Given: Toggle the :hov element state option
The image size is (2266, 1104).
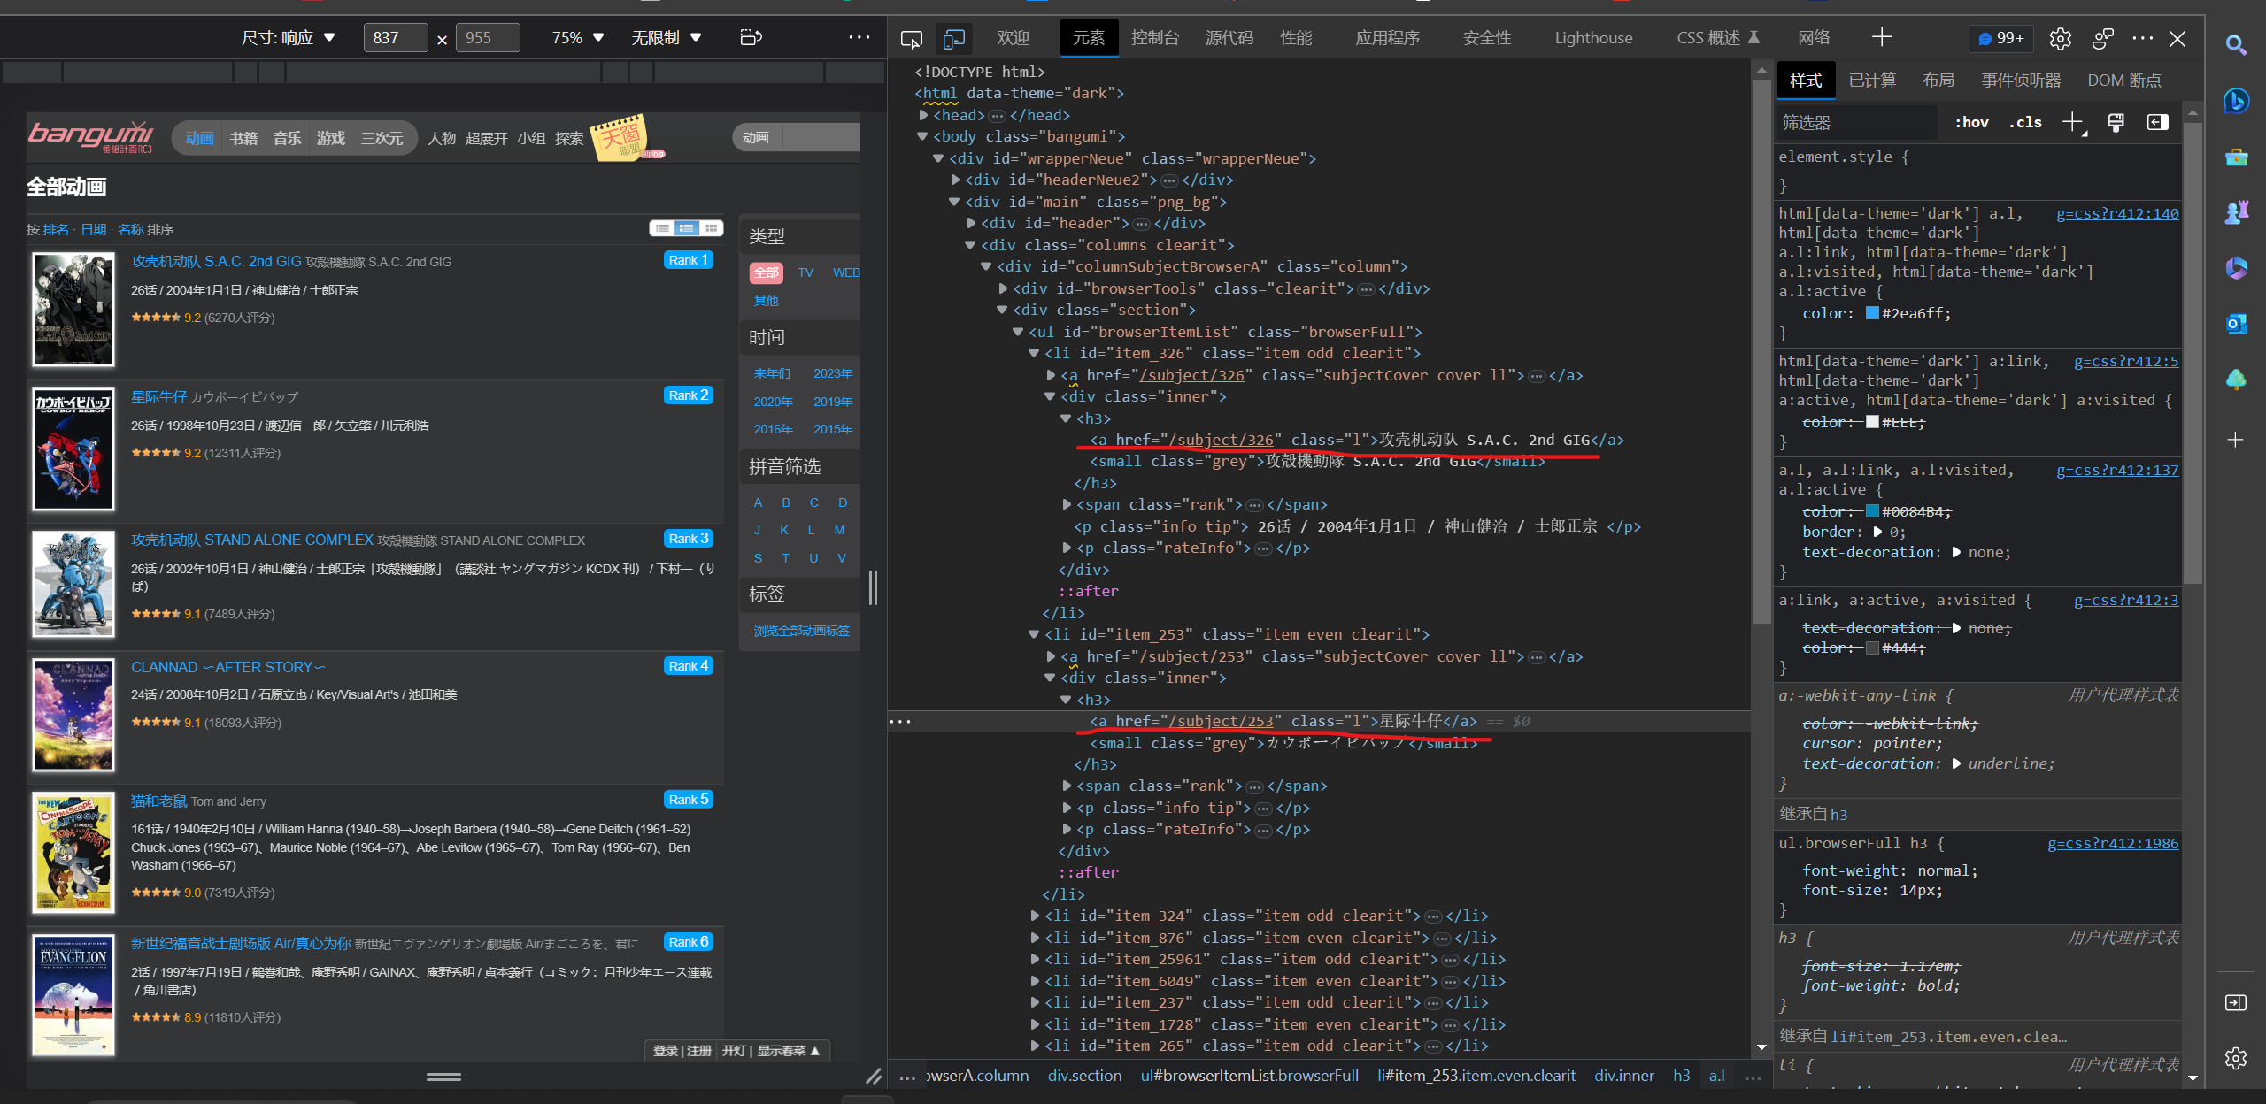Looking at the screenshot, I should [x=1971, y=123].
